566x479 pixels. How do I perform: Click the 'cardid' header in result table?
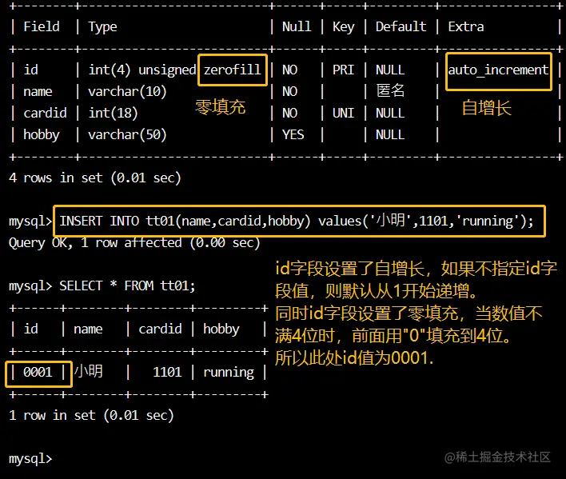[160, 329]
